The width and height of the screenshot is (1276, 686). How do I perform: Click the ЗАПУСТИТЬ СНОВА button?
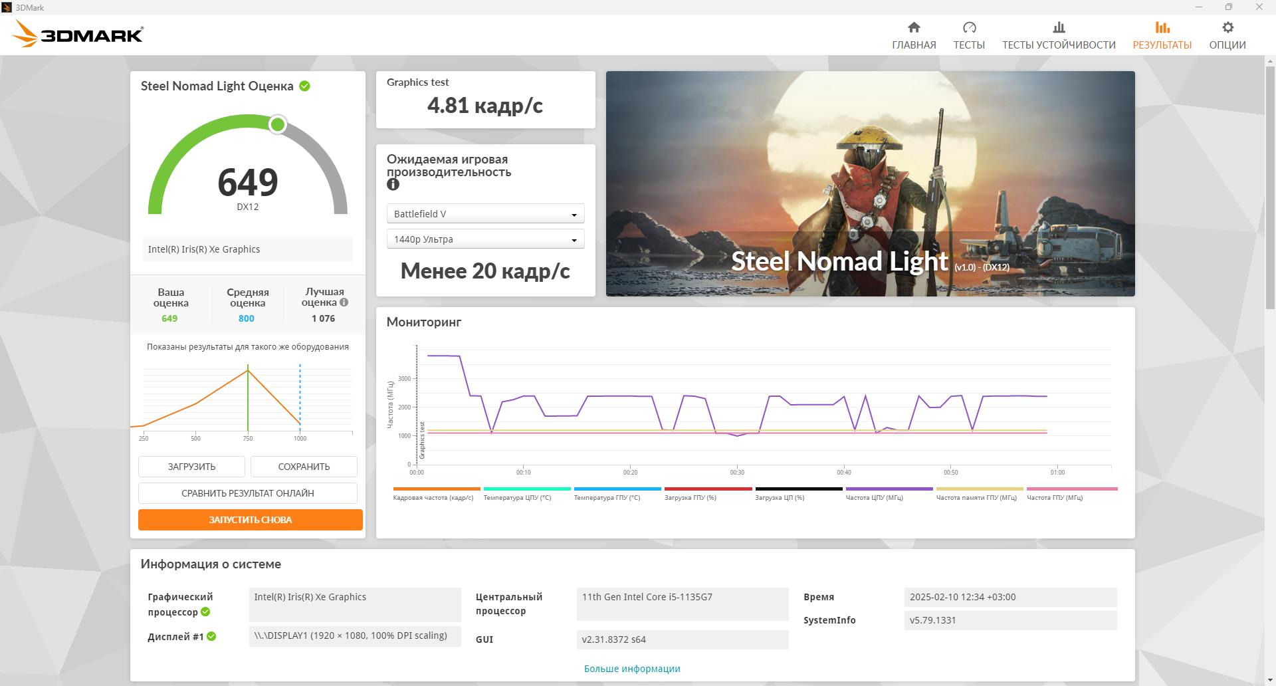(x=251, y=520)
